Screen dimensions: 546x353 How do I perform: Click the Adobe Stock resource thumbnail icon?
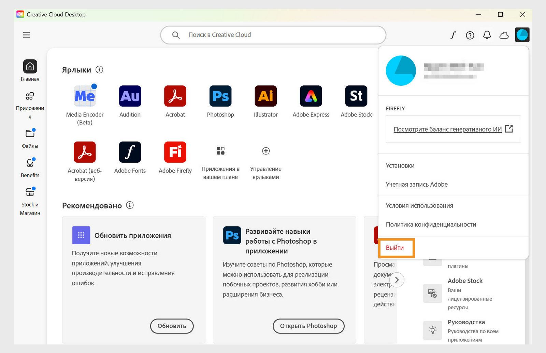432,293
